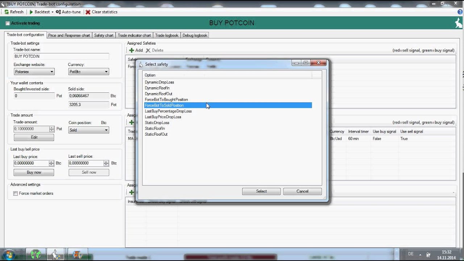Run Backtest from the toolbar
Screen dimensions: 464x261
pos(40,12)
